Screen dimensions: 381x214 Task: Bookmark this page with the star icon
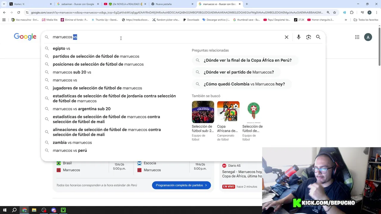[x=335, y=12]
